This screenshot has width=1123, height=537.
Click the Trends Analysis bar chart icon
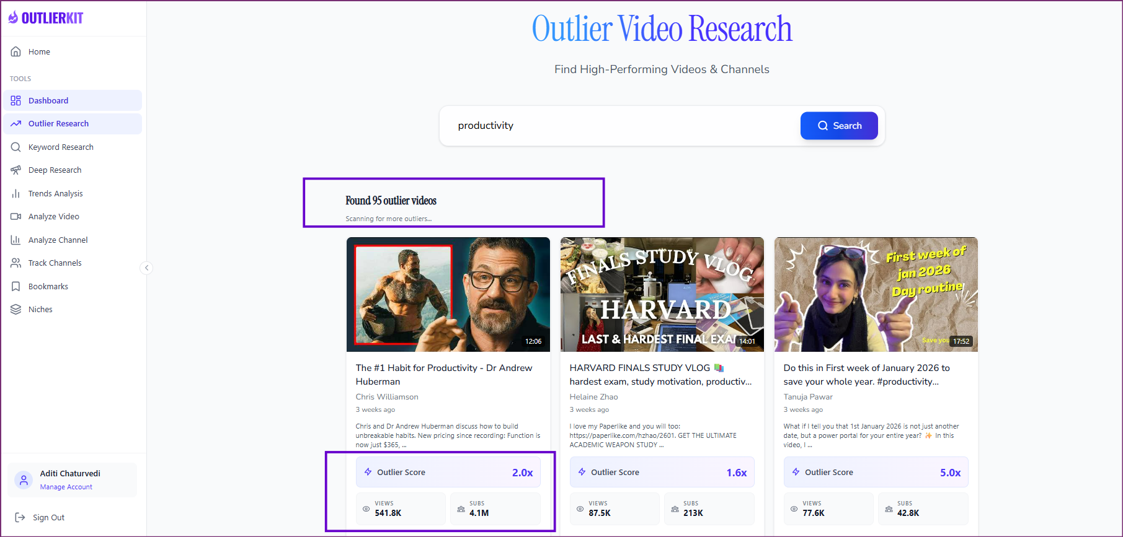16,194
